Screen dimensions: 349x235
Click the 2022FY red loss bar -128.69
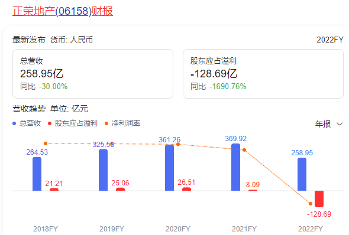click(319, 199)
